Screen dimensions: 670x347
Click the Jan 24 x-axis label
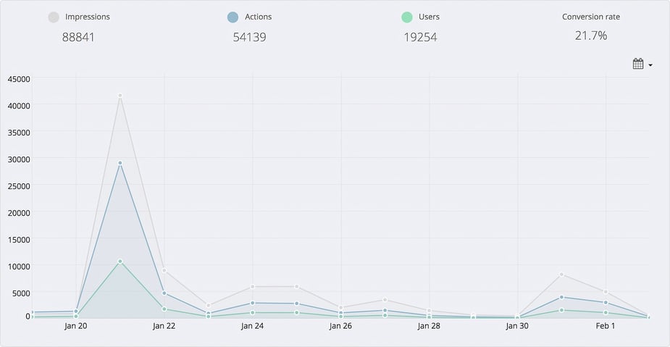click(252, 326)
